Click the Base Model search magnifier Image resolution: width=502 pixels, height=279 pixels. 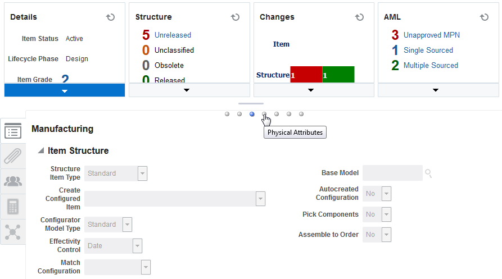[x=429, y=173]
